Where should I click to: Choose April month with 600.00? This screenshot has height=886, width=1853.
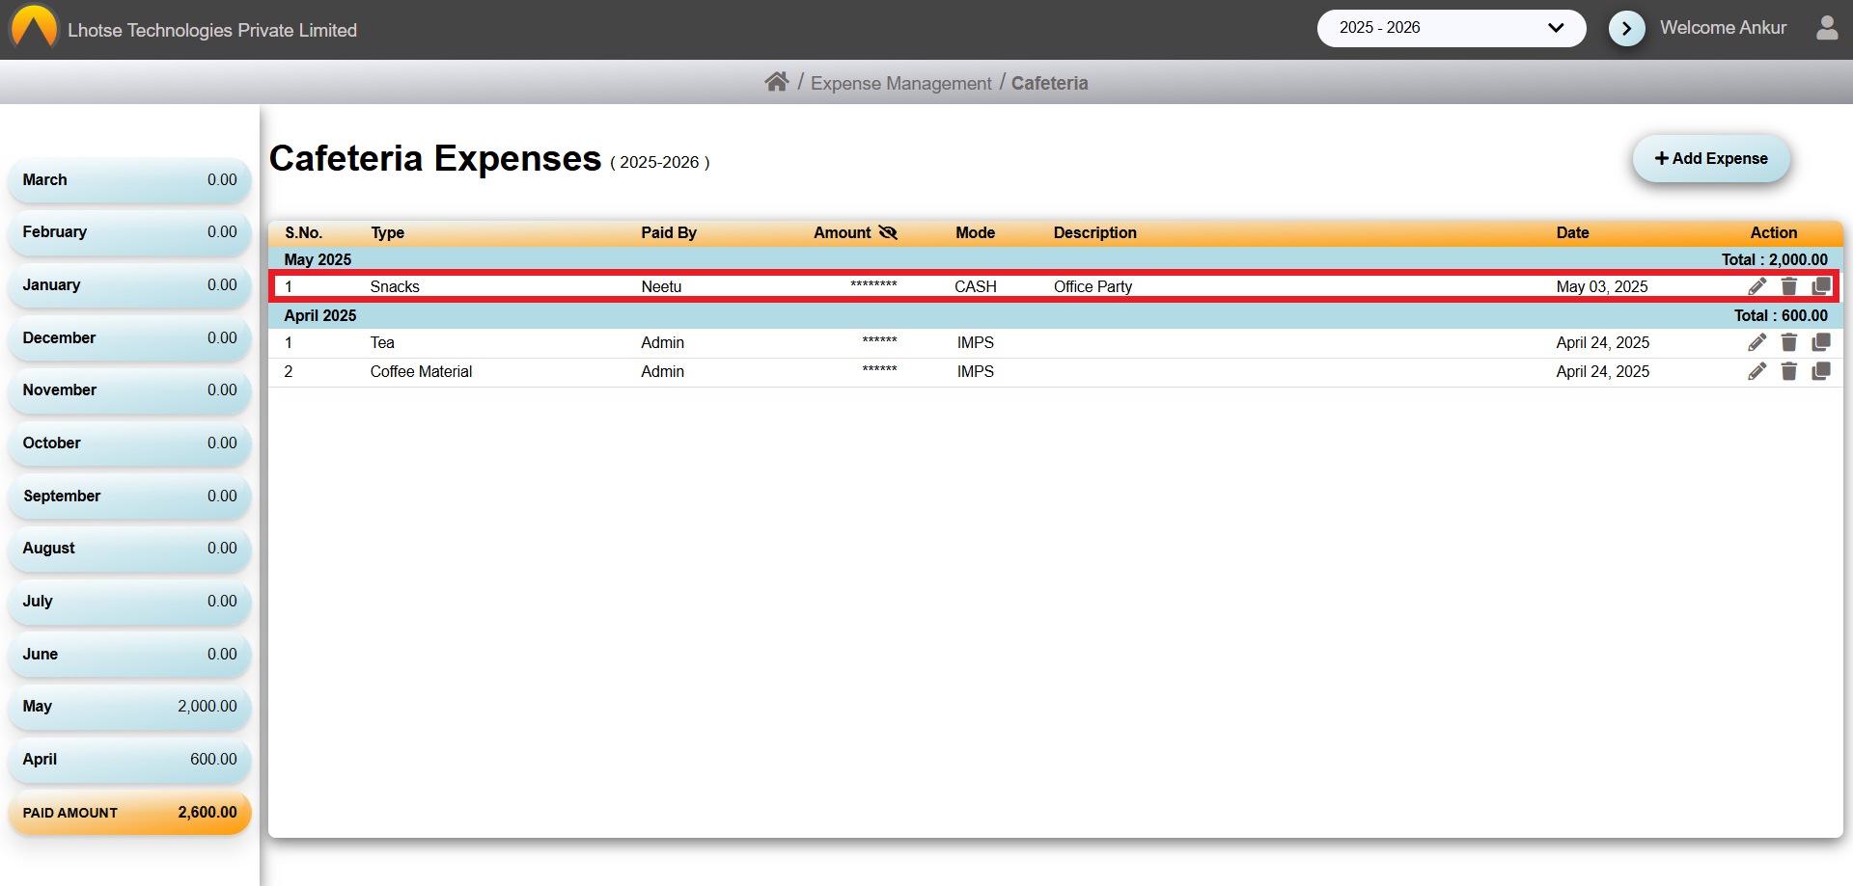[129, 760]
